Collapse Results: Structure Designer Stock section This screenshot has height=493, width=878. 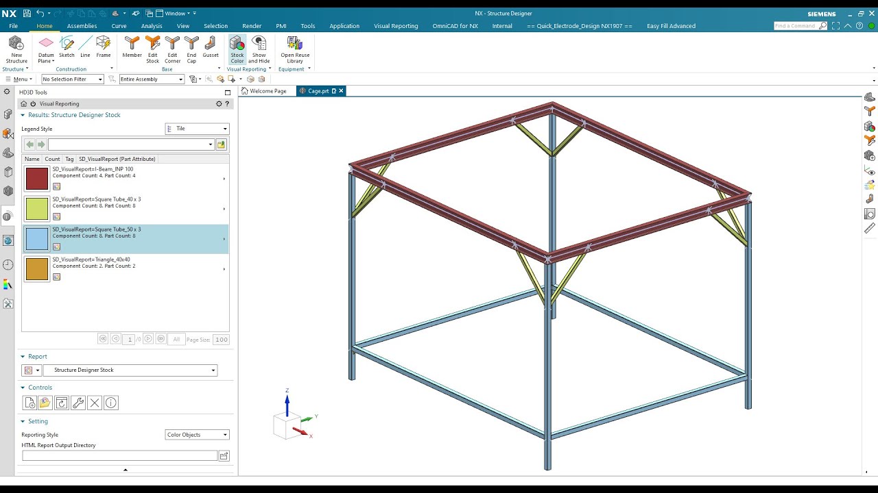(23, 115)
